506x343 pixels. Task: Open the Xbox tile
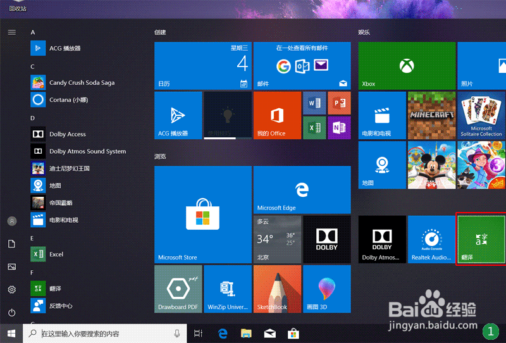pos(407,66)
